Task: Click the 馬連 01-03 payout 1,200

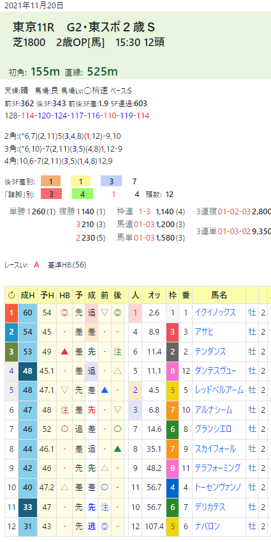Action: pyautogui.click(x=151, y=225)
